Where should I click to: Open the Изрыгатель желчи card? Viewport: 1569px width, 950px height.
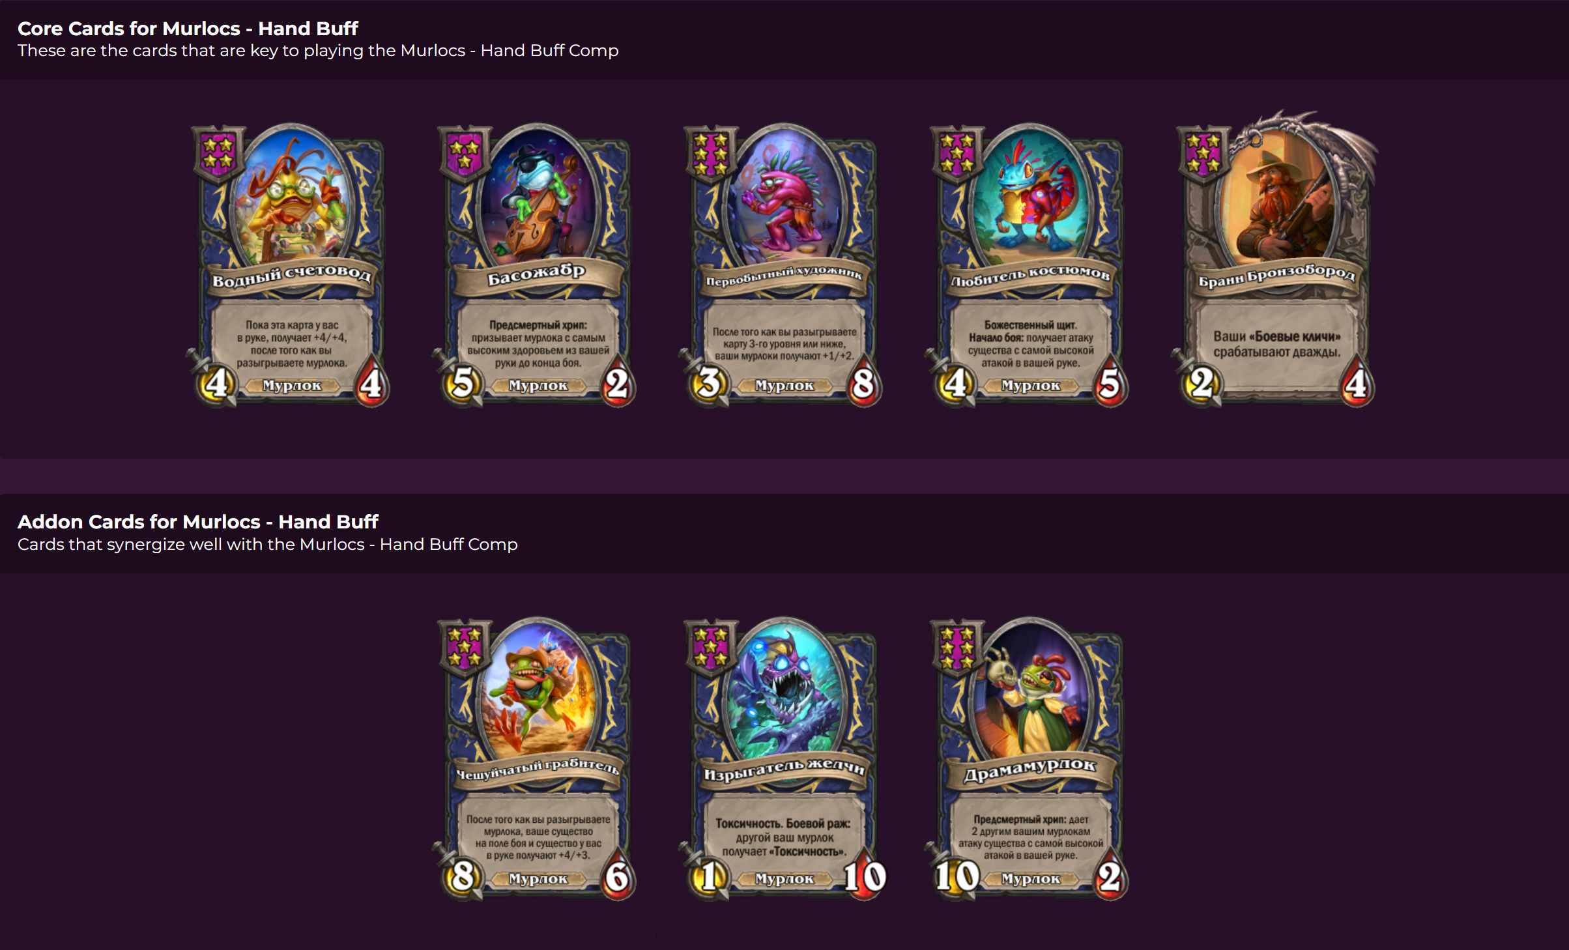(x=783, y=759)
